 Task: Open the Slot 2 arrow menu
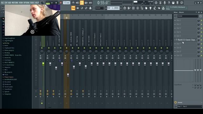pos(175,24)
